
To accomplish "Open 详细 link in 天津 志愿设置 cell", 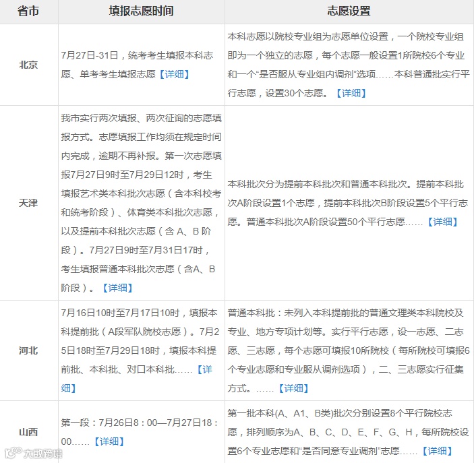I will pos(443,222).
